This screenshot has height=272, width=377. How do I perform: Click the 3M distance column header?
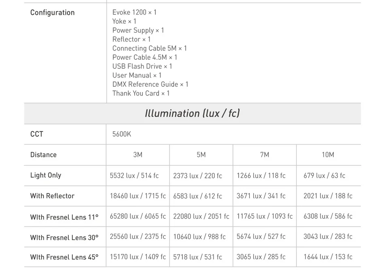[138, 155]
